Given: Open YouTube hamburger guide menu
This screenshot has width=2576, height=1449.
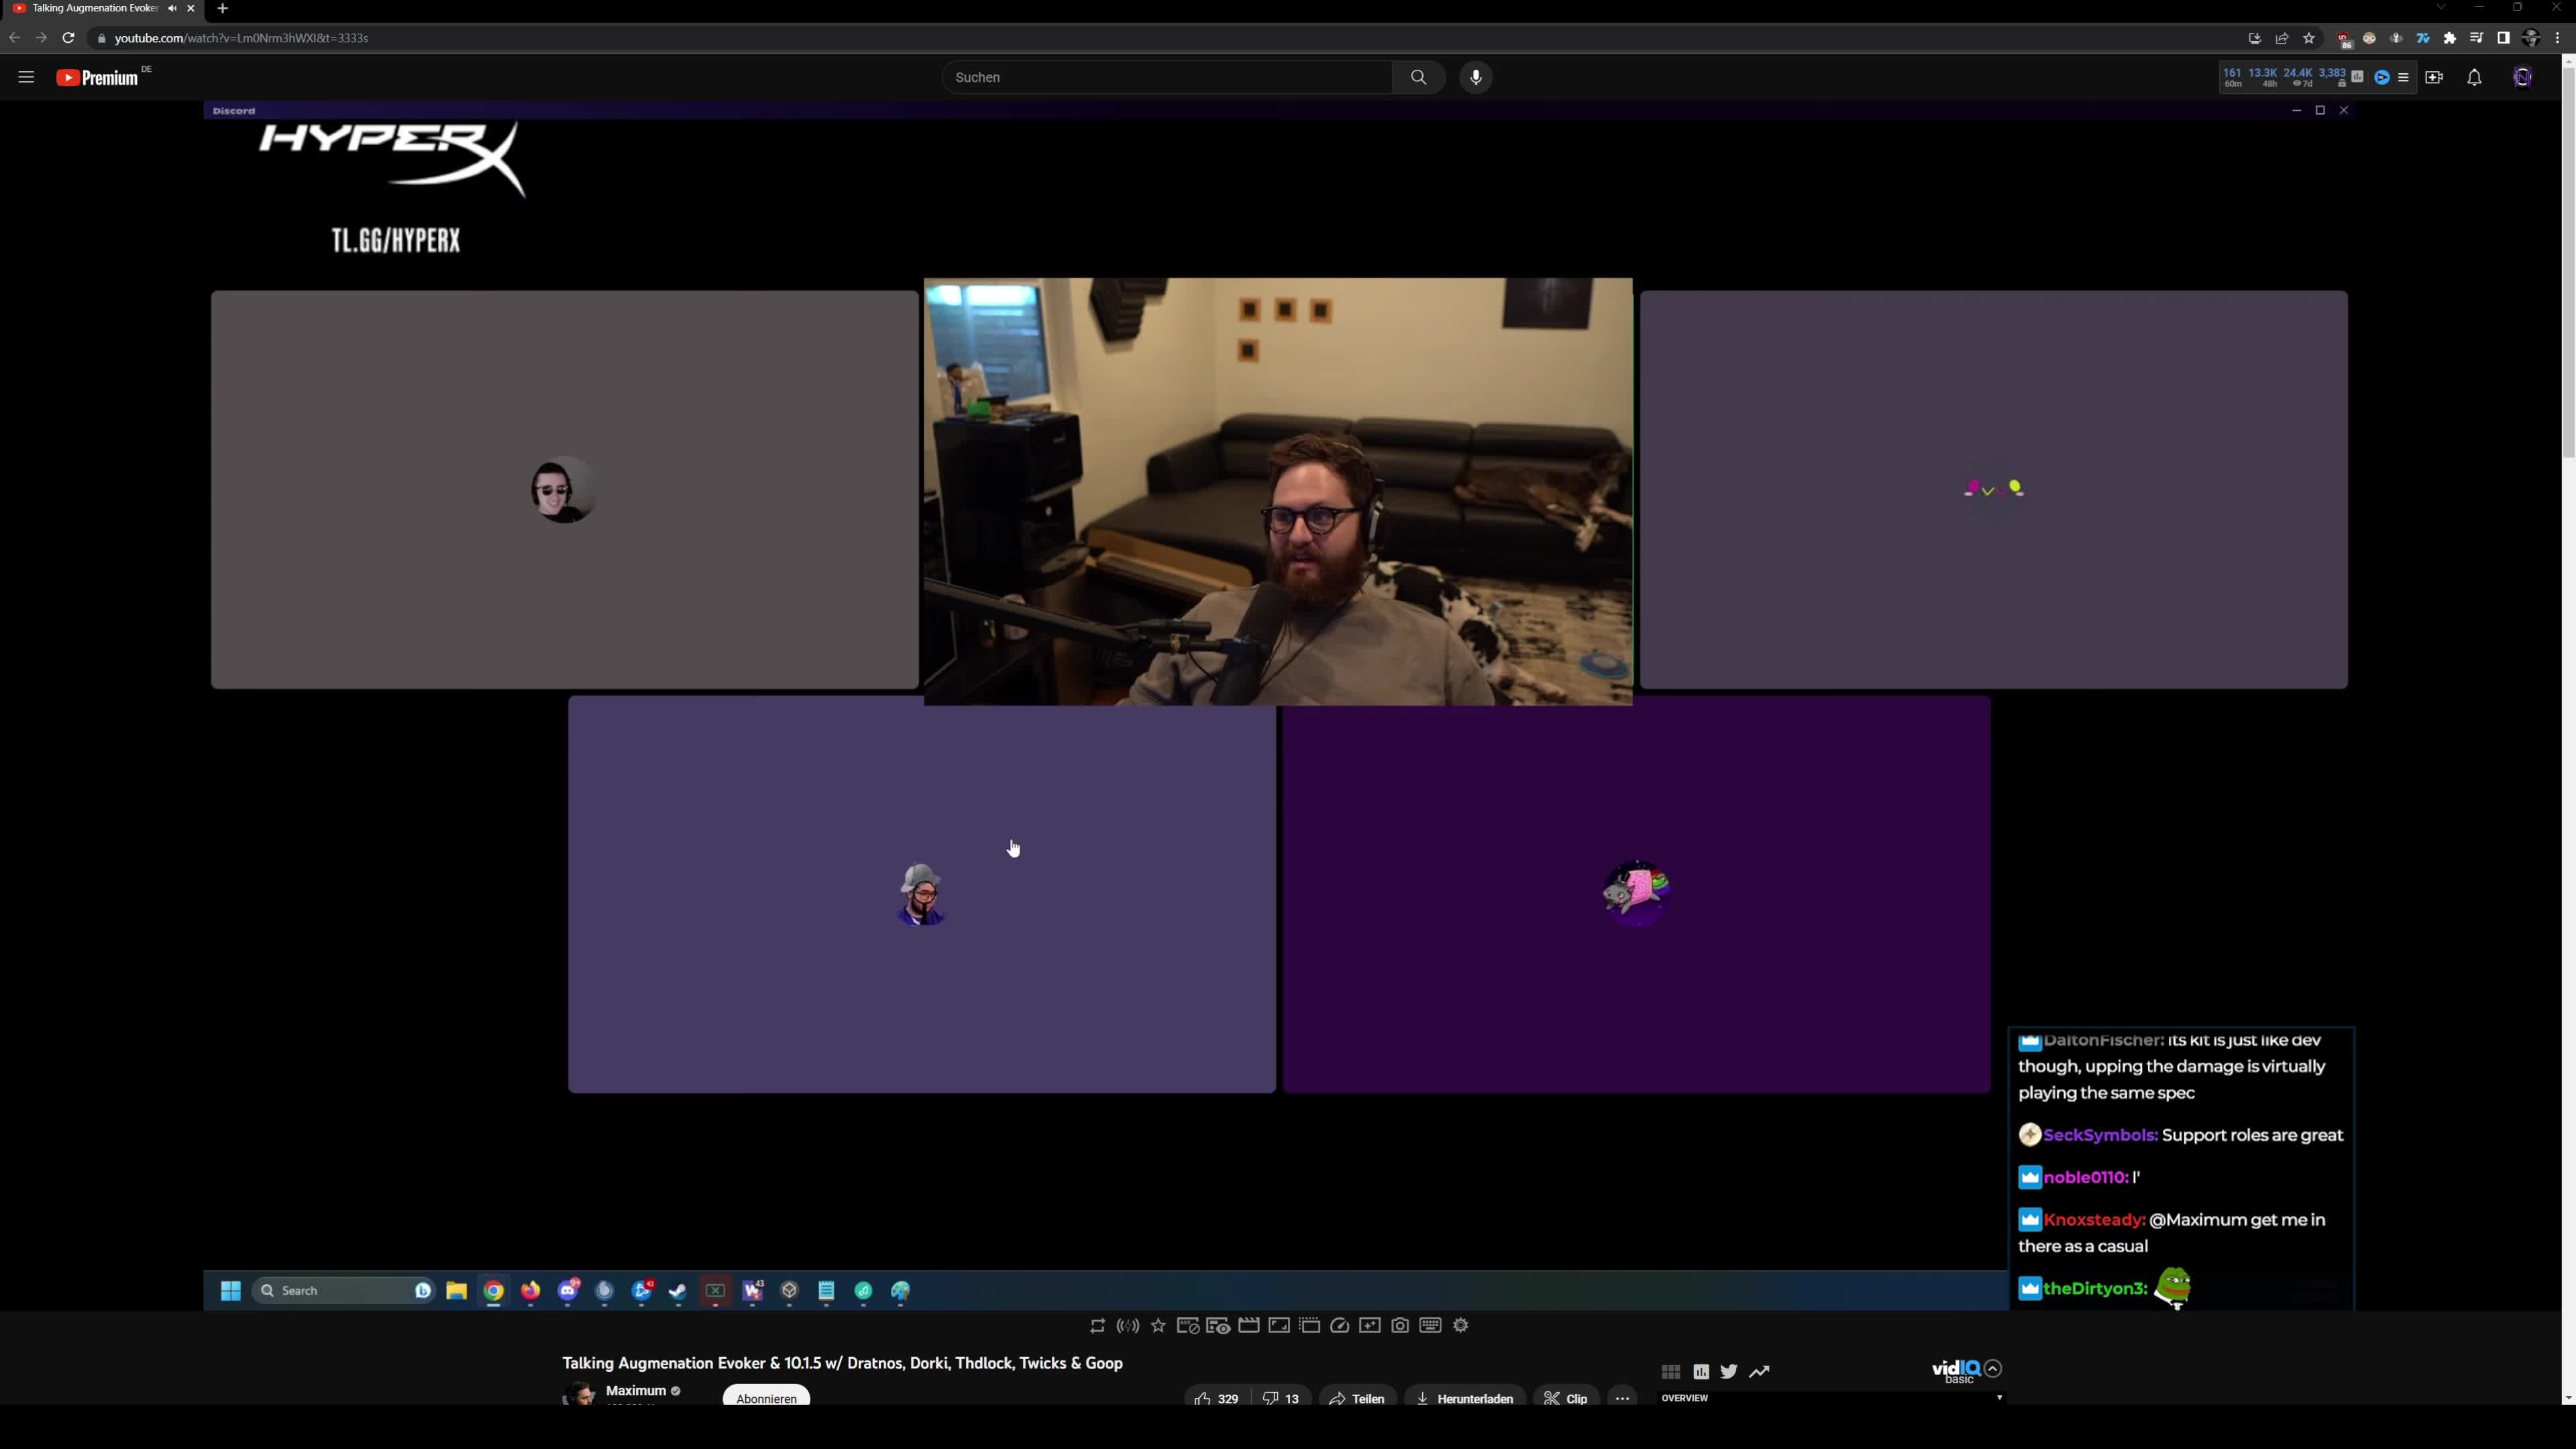Looking at the screenshot, I should [x=26, y=77].
